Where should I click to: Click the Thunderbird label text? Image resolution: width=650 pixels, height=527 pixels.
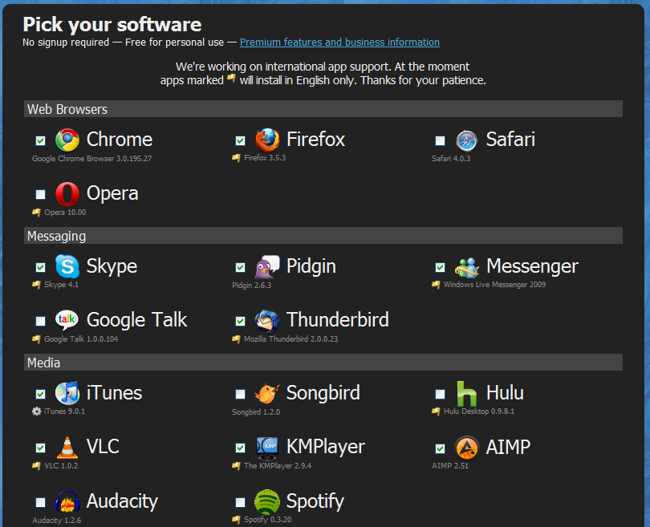tap(337, 320)
